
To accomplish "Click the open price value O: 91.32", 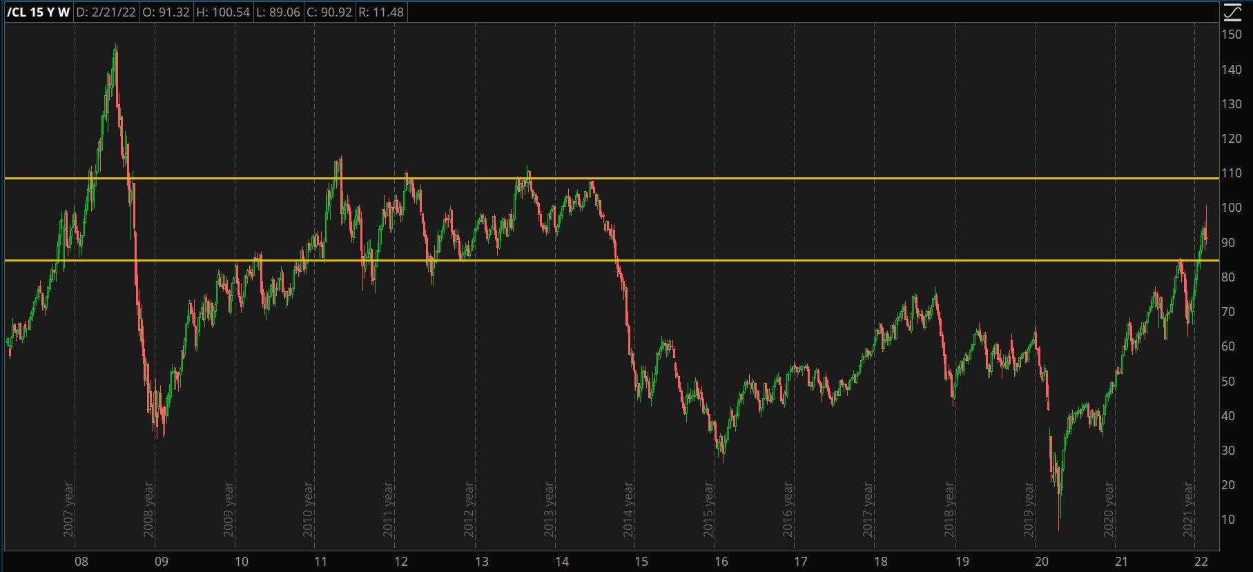I will (x=166, y=12).
